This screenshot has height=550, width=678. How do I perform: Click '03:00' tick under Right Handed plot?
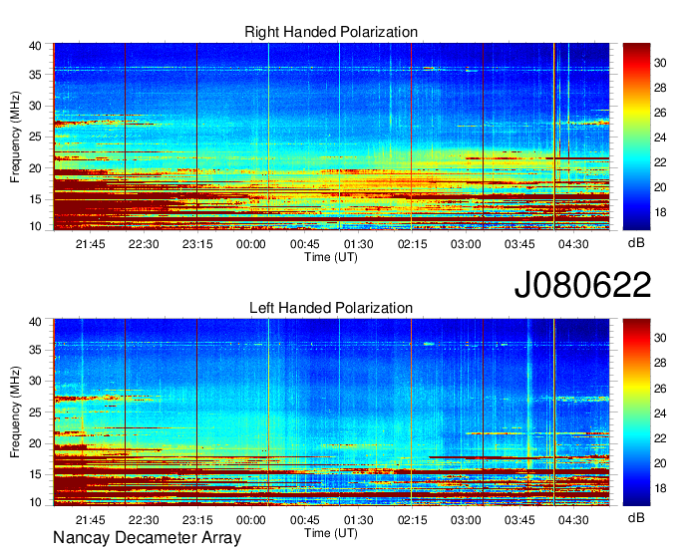(466, 244)
